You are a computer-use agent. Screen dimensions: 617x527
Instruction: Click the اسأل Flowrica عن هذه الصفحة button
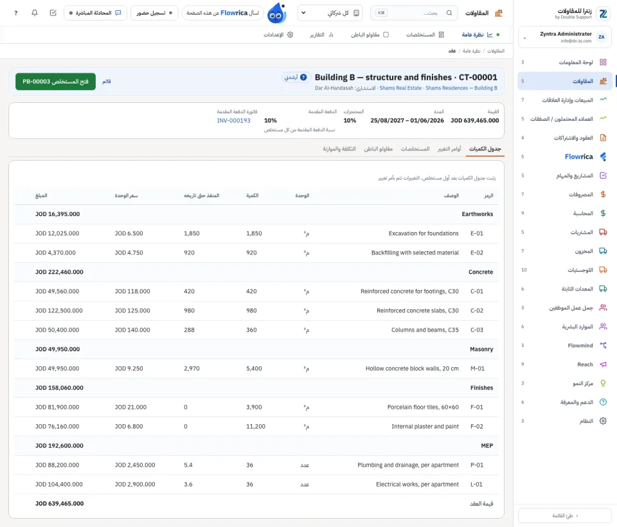click(x=223, y=13)
